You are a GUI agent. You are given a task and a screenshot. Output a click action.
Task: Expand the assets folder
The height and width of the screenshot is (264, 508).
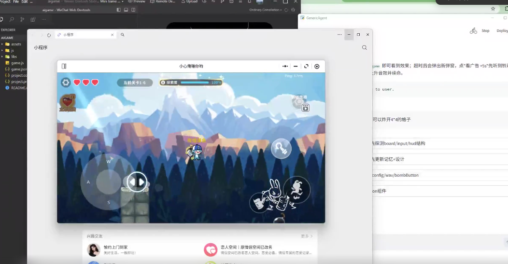point(14,44)
